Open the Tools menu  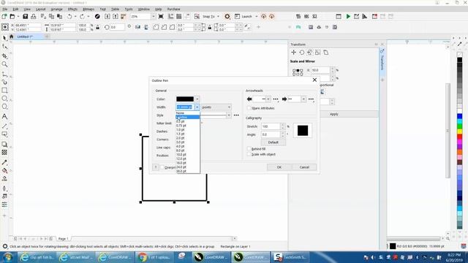(x=129, y=9)
